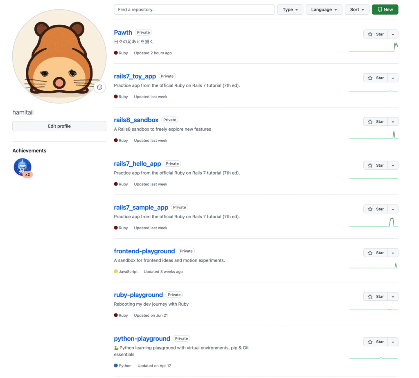
Task: Click 'Updated on Apr 17' text
Action: [x=154, y=366]
